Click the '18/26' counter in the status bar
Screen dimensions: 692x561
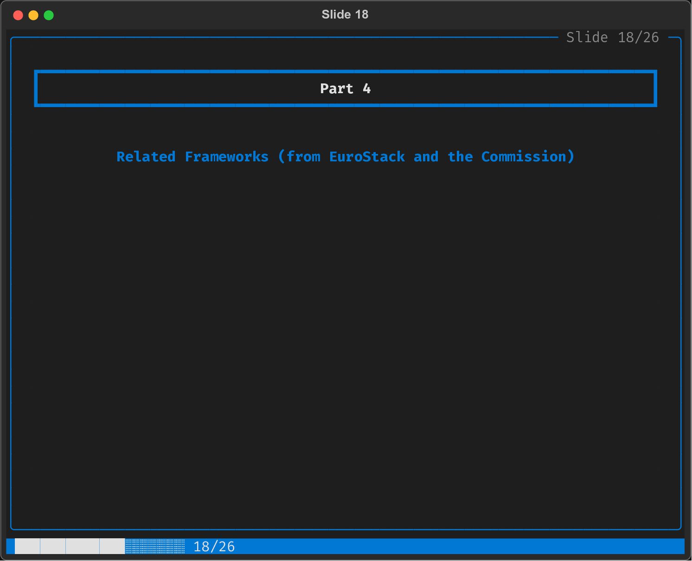click(x=214, y=547)
